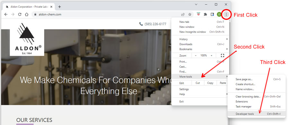Viewport: 289px width, 125px height.
Task: Open the Extensions puzzle piece icon
Action: (x=205, y=14)
